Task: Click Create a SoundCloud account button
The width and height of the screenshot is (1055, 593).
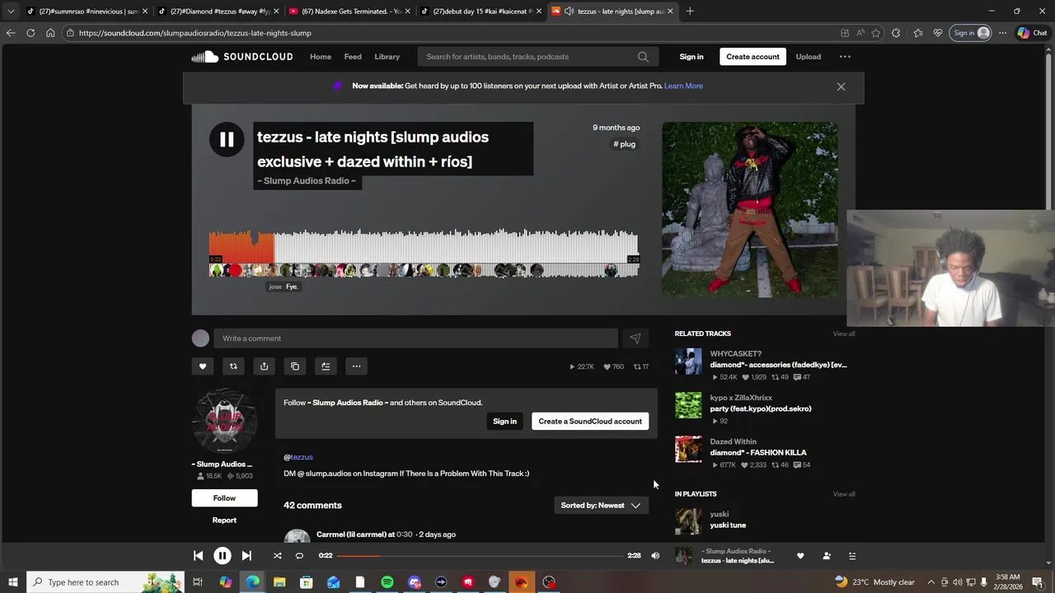Action: click(x=590, y=422)
